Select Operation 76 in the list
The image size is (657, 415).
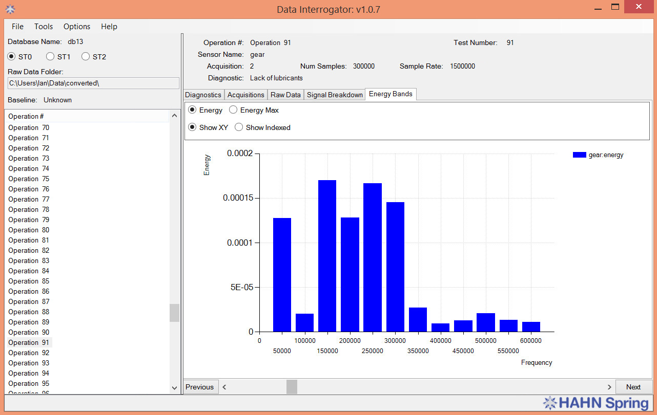pos(29,189)
